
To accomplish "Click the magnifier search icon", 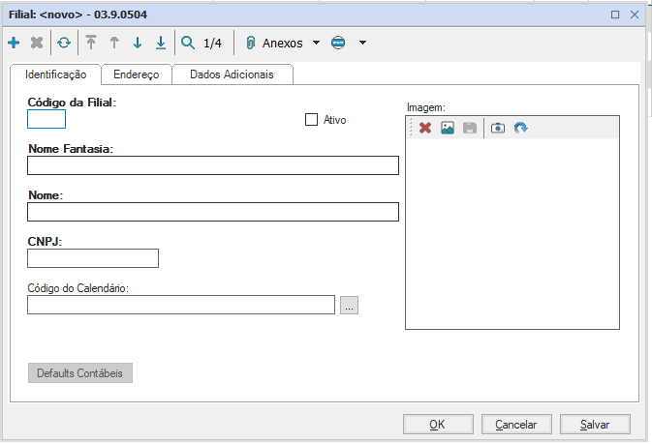I will click(x=188, y=43).
